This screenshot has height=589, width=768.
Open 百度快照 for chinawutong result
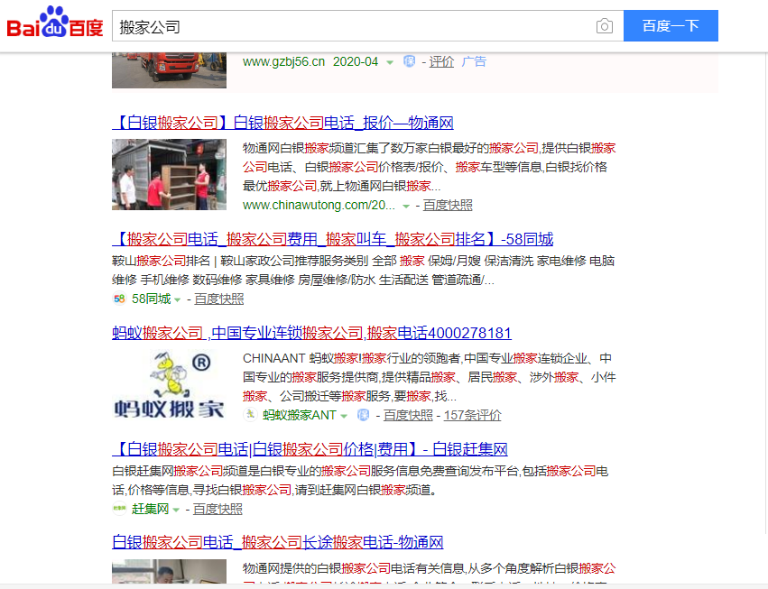448,205
